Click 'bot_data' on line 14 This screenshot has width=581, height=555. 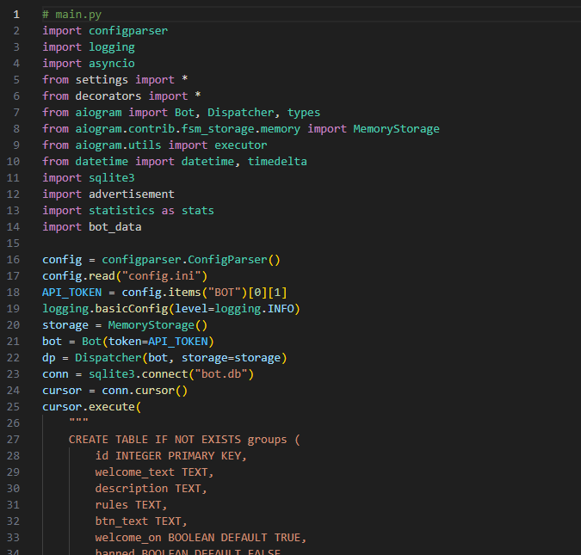(x=114, y=227)
